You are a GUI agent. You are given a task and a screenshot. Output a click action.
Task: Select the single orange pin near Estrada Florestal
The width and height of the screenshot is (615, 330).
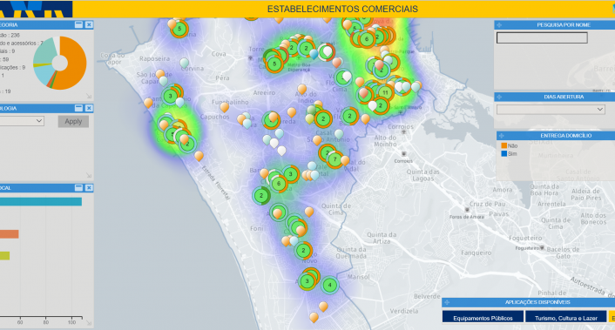(x=199, y=156)
